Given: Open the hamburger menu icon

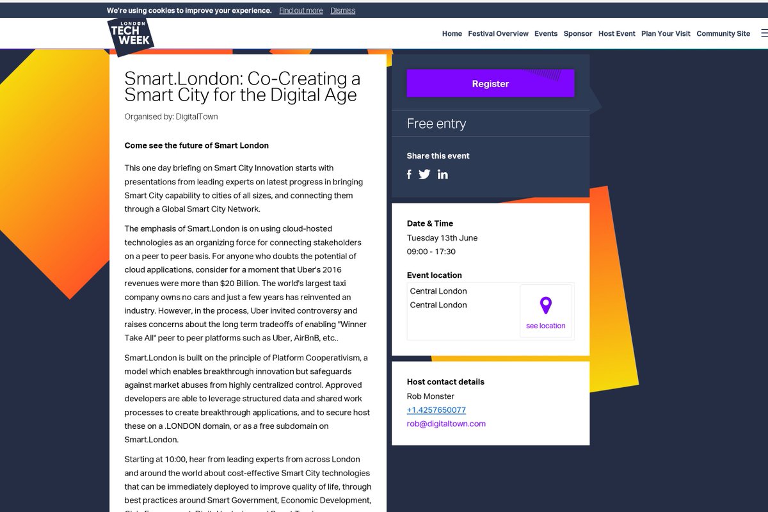Looking at the screenshot, I should point(764,33).
